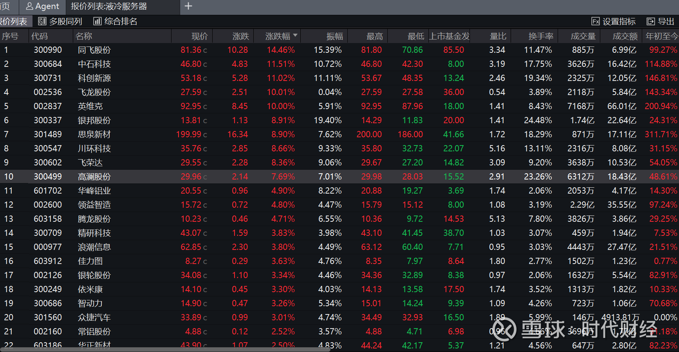679x352 pixels.
Task: Click the Fx 设置指标 icon
Action: 595,22
